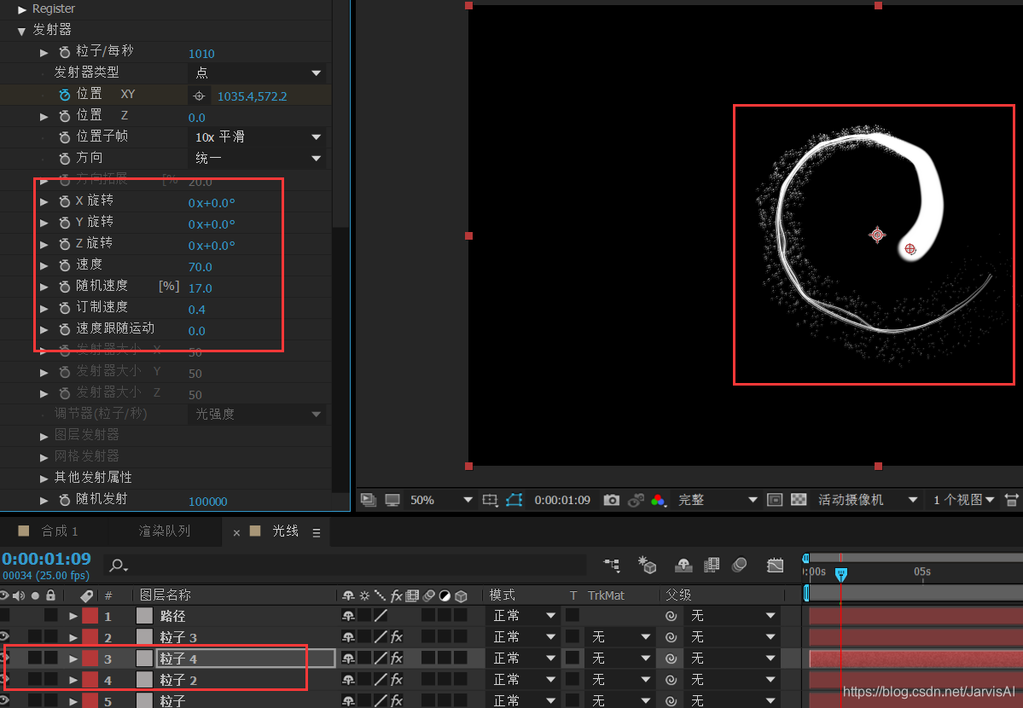Toggle stopwatch for 粒子/每秒 property
Image resolution: width=1023 pixels, height=708 pixels.
tap(65, 52)
